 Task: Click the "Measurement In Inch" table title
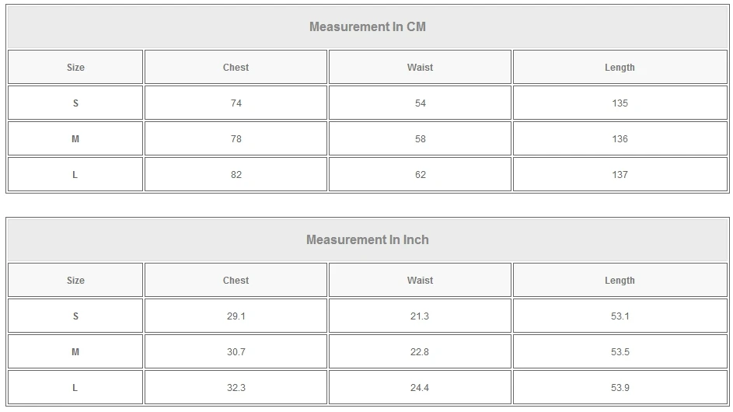[x=367, y=240]
